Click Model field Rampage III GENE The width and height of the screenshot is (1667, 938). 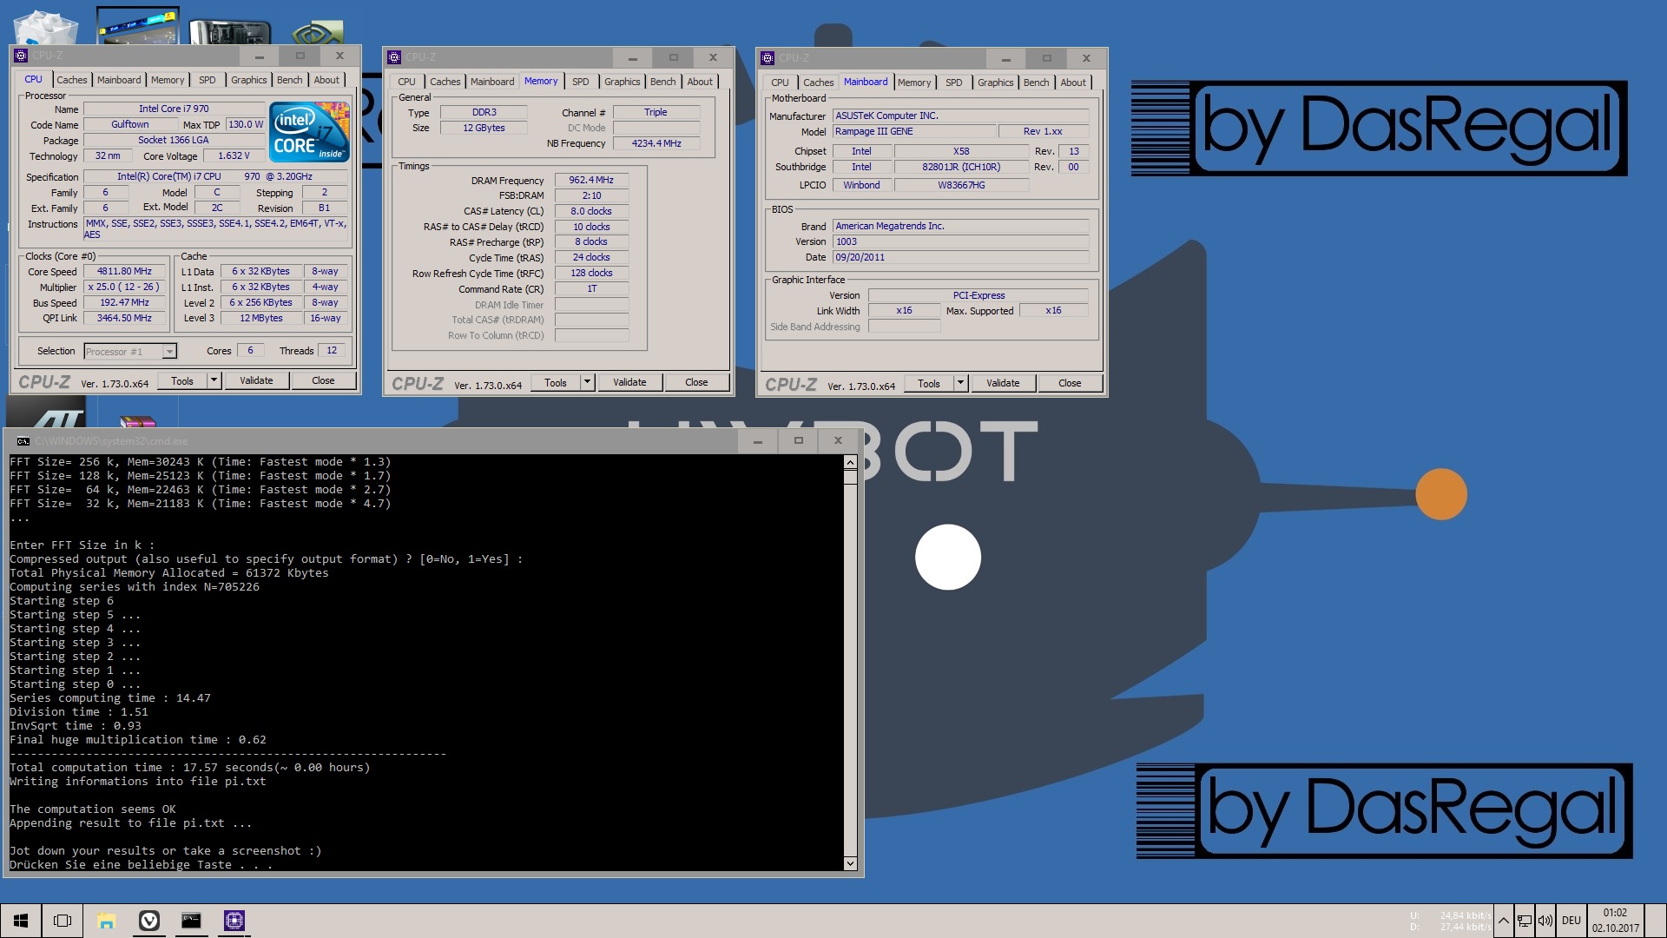[x=913, y=131]
